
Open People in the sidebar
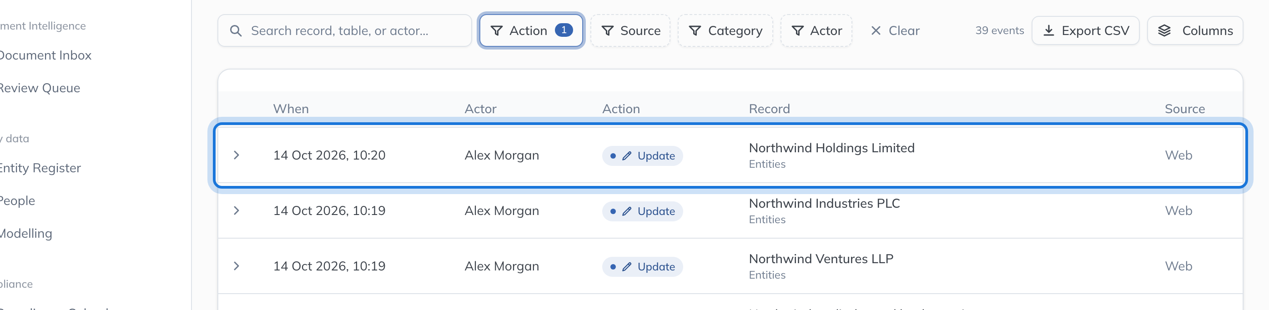pos(17,201)
